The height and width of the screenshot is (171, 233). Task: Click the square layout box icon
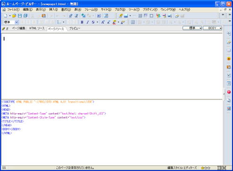click(x=151, y=16)
